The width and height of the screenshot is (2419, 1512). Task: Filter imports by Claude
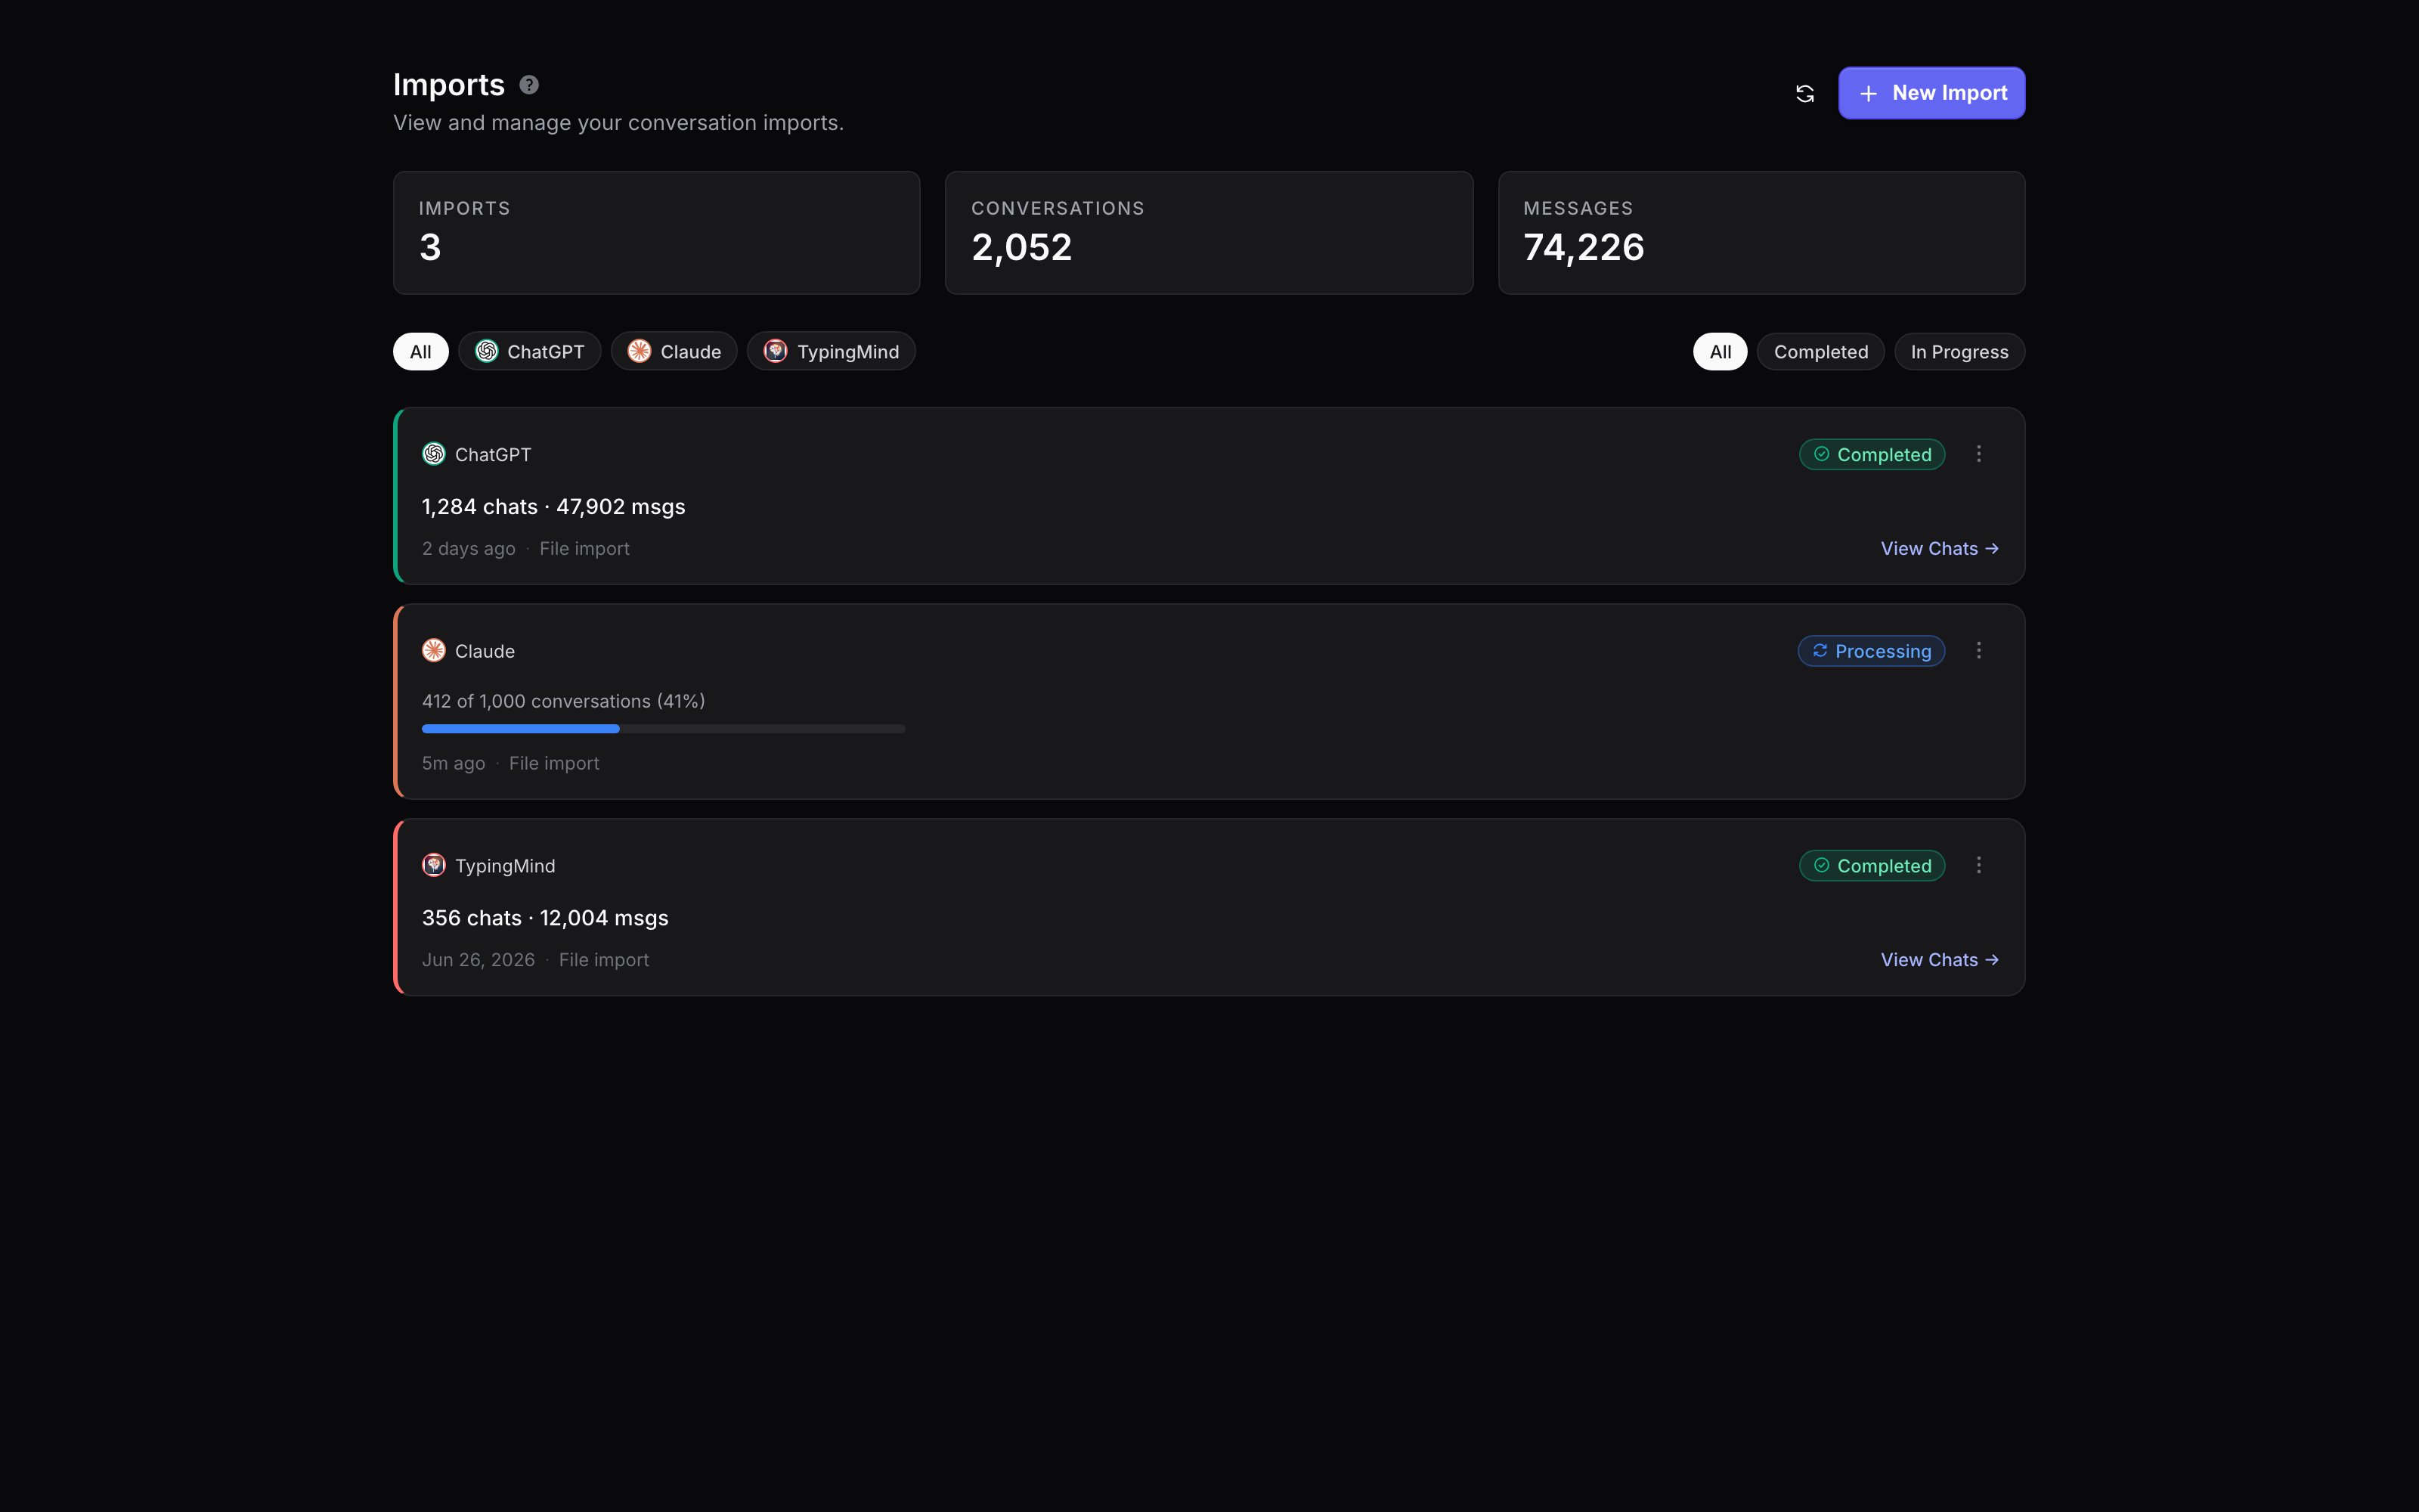pos(674,351)
